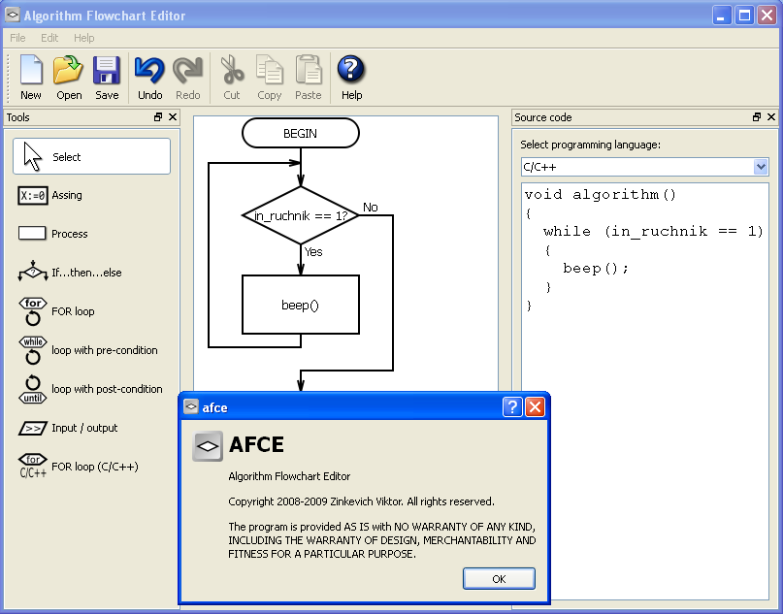Open the Edit menu
Viewport: 783px width, 614px height.
[x=49, y=38]
